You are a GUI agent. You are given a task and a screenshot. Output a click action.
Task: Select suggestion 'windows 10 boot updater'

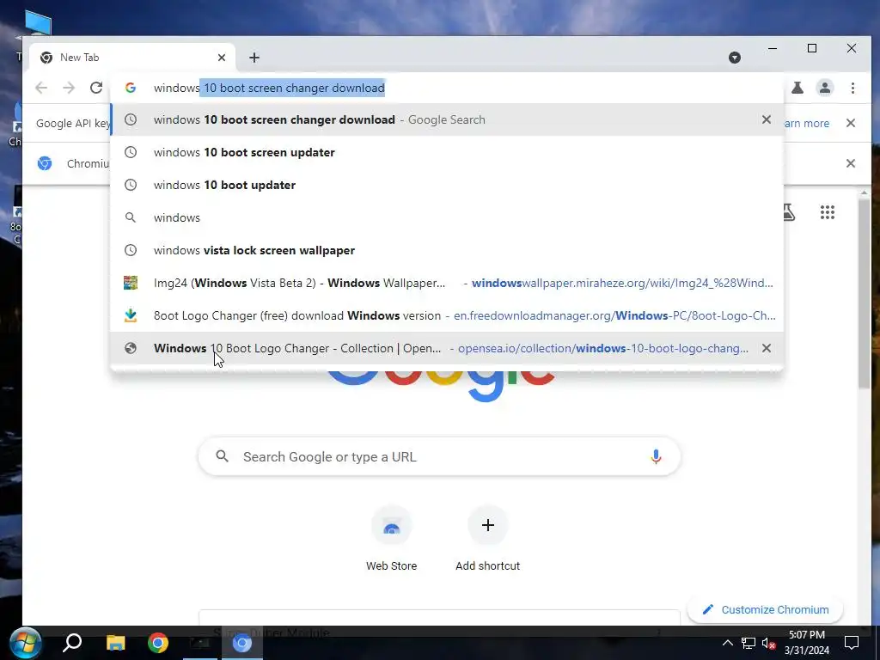447,185
